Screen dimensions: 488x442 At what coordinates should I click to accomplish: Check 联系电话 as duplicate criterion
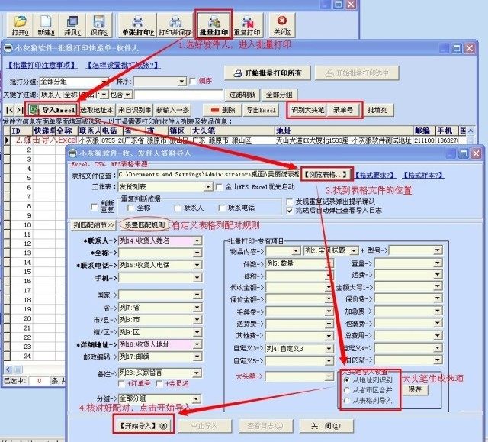(x=222, y=208)
